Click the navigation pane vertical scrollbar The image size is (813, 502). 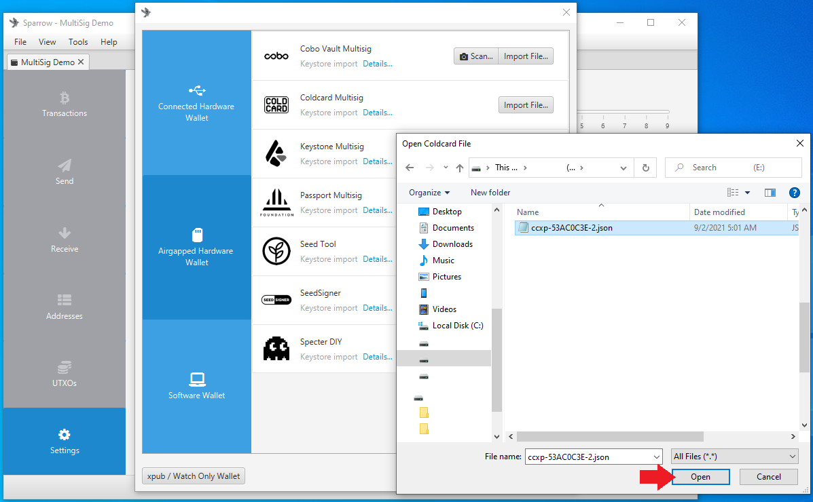[x=496, y=360]
